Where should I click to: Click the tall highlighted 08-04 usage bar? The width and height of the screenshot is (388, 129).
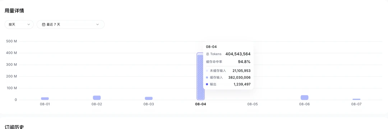(200, 76)
